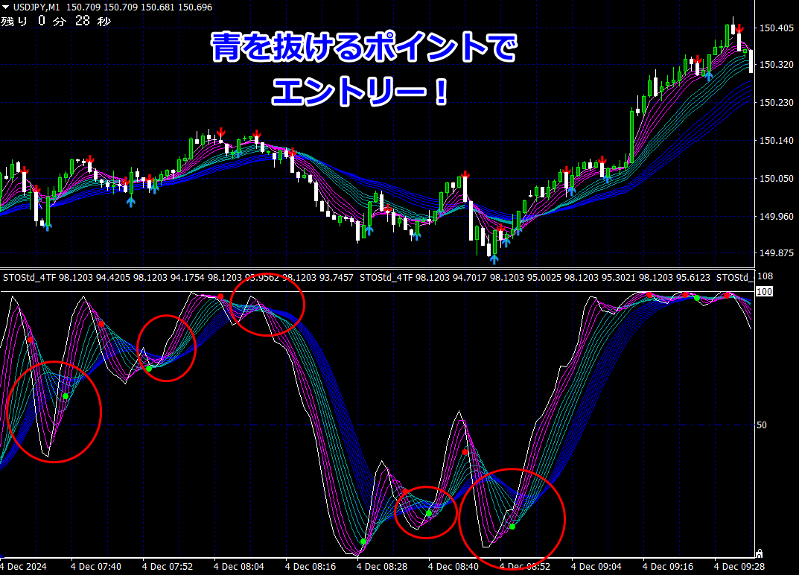Screen dimensions: 799x575
Task: Click time axis label 4 Dec 07:40
Action: coord(96,566)
